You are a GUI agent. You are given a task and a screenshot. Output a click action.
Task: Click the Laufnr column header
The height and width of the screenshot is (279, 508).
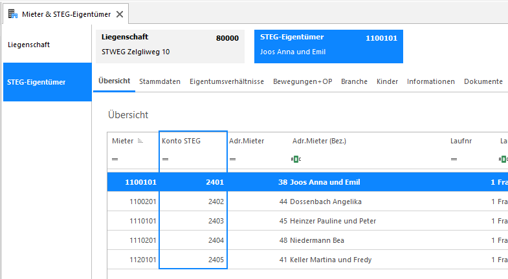point(461,141)
